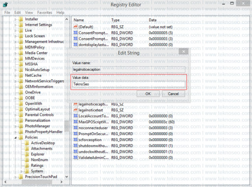Click the Data column header

[152, 20]
